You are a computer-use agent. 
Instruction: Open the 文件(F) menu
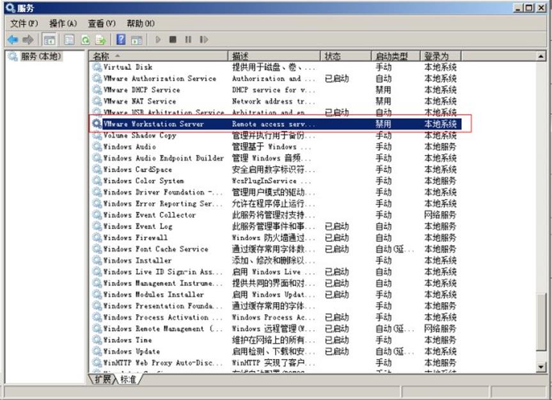pyautogui.click(x=24, y=23)
